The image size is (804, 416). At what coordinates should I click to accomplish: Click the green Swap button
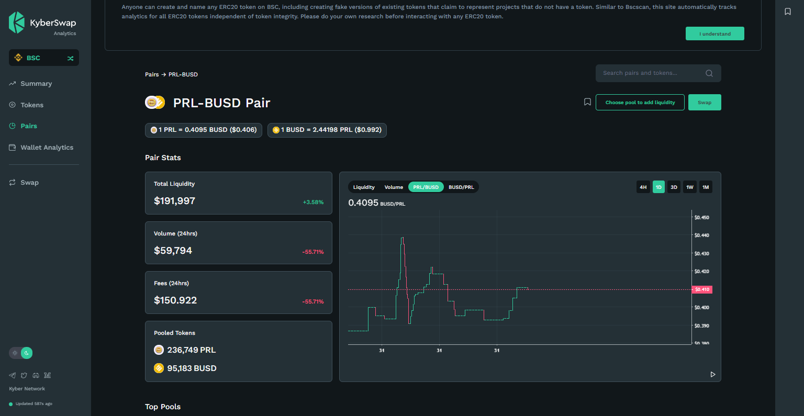pyautogui.click(x=705, y=103)
